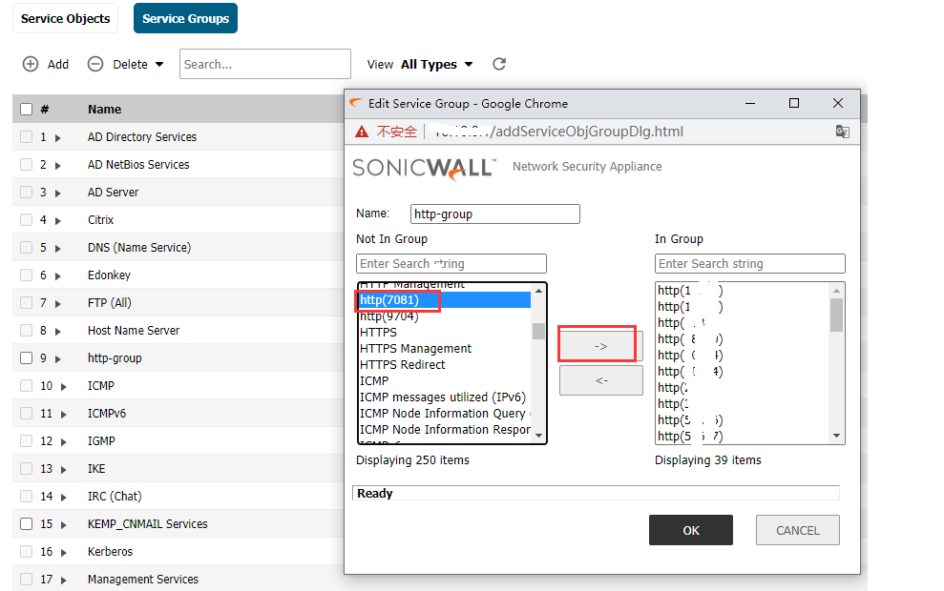Click the translate icon in address bar
Screen dimensions: 944x591
pos(842,132)
